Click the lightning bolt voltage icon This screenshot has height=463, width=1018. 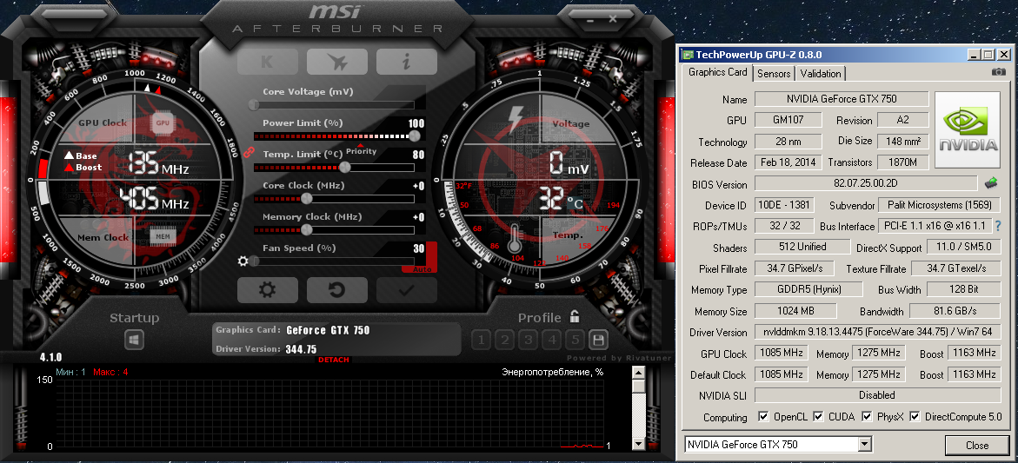[x=515, y=120]
